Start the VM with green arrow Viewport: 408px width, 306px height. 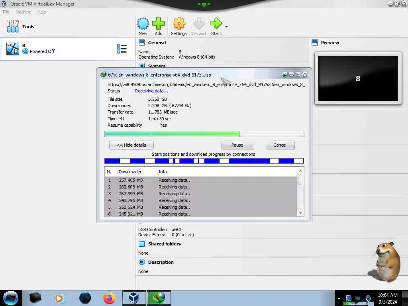(216, 24)
